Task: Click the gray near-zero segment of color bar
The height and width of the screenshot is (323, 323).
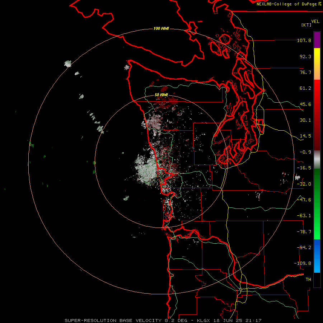Action: tap(317, 160)
